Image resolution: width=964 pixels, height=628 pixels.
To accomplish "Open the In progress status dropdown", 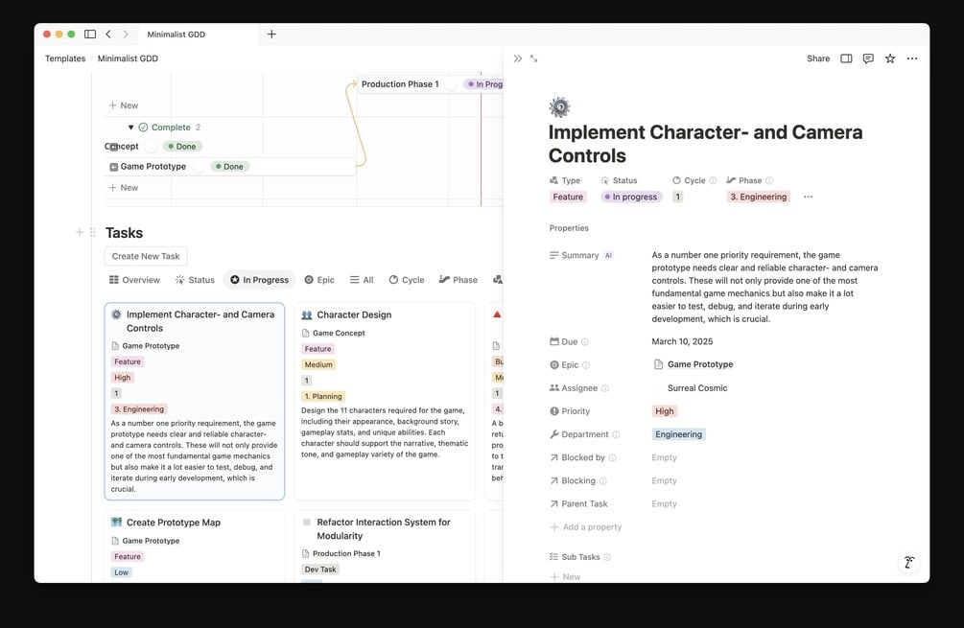I will click(x=631, y=197).
